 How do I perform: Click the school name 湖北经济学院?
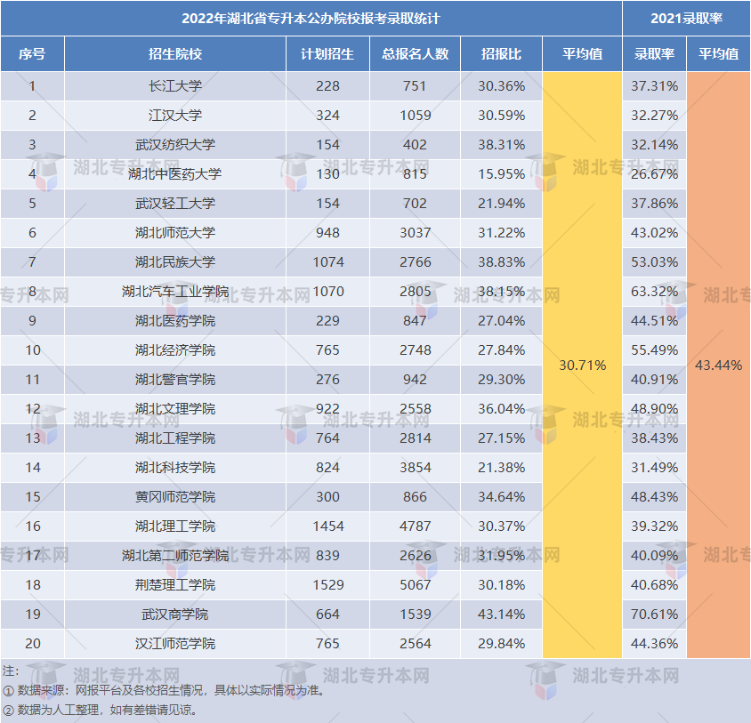pyautogui.click(x=175, y=350)
